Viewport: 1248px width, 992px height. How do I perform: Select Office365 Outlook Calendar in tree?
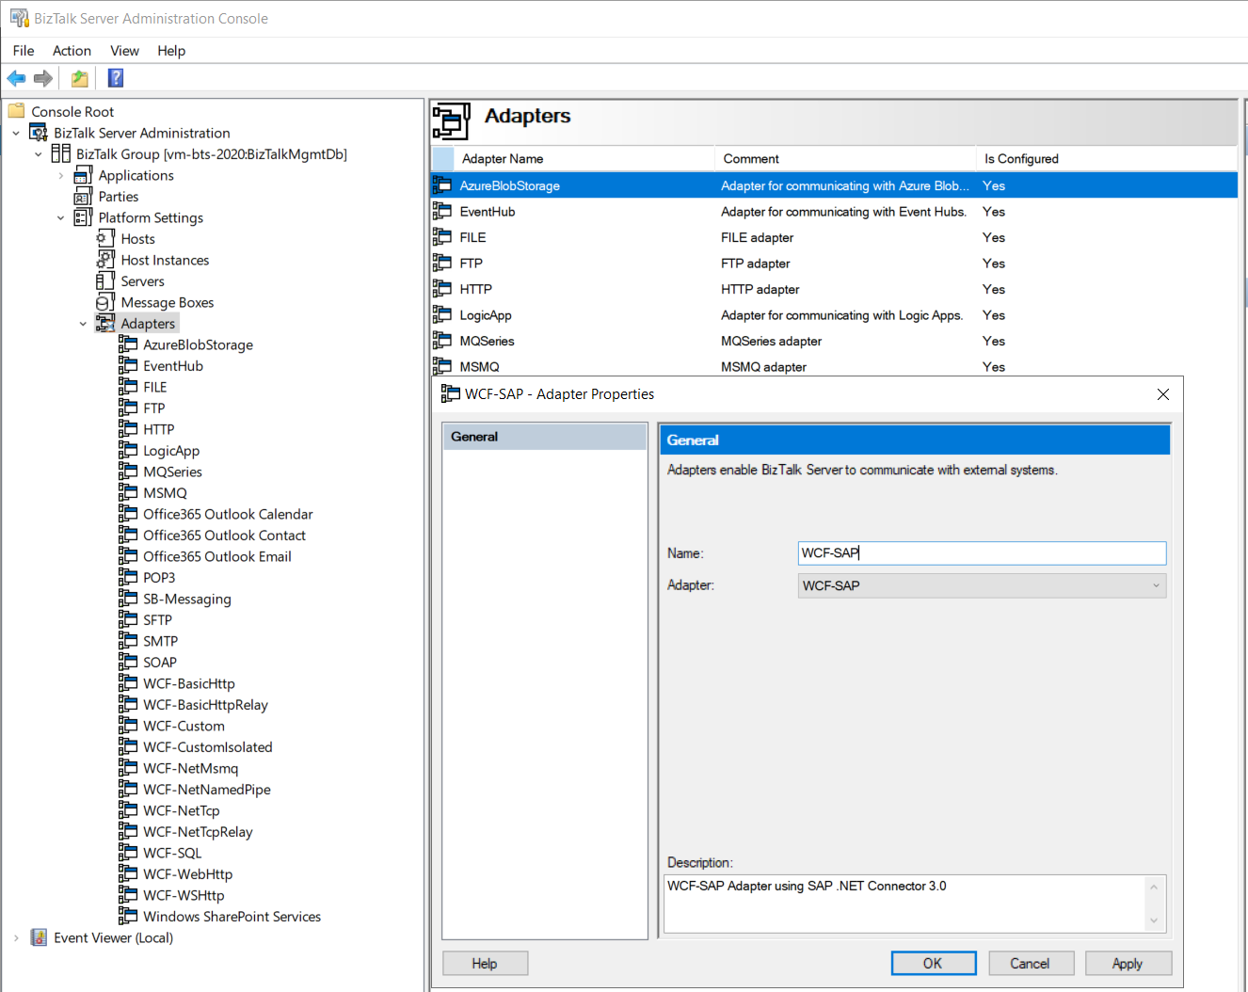click(228, 514)
